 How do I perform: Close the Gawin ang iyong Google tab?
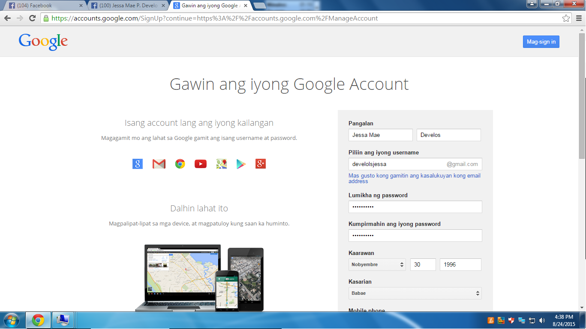click(x=246, y=6)
